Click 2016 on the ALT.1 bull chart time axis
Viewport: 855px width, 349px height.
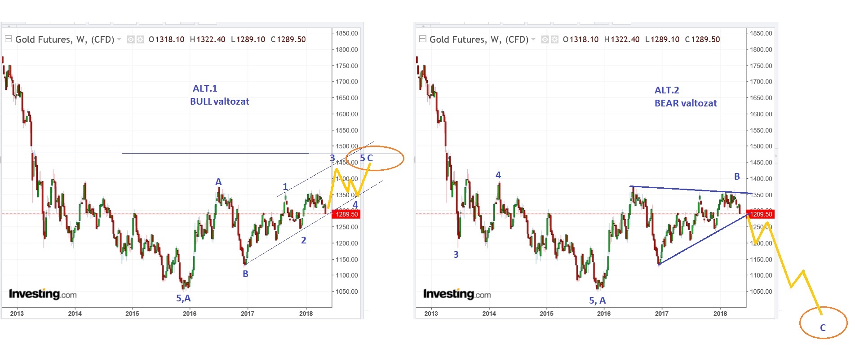point(190,314)
